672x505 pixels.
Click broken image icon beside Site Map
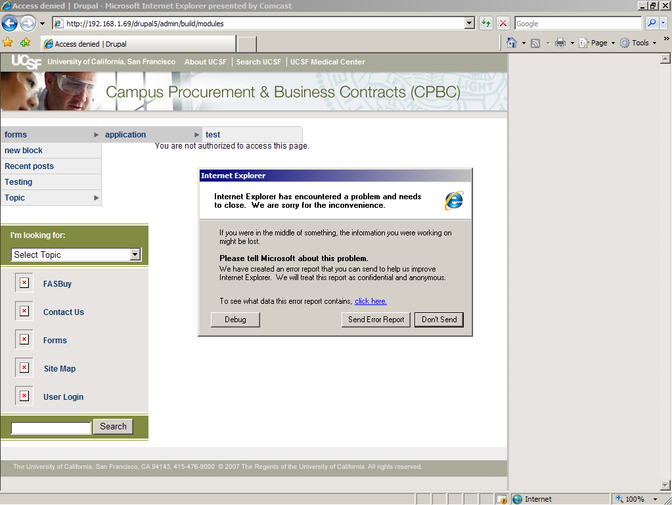pyautogui.click(x=24, y=368)
